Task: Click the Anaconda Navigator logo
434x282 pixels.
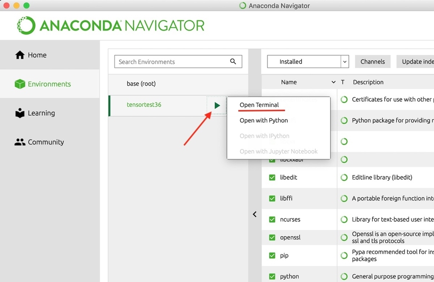Action: coord(110,25)
